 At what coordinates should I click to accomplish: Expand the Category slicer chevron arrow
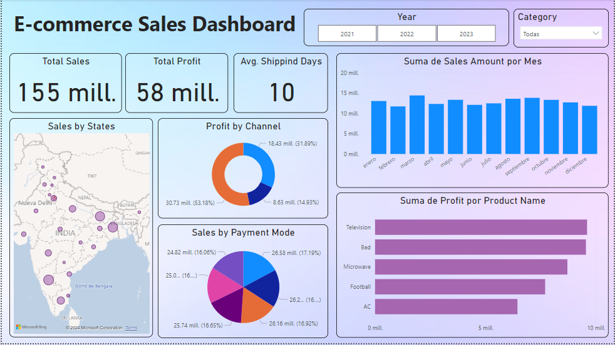594,34
